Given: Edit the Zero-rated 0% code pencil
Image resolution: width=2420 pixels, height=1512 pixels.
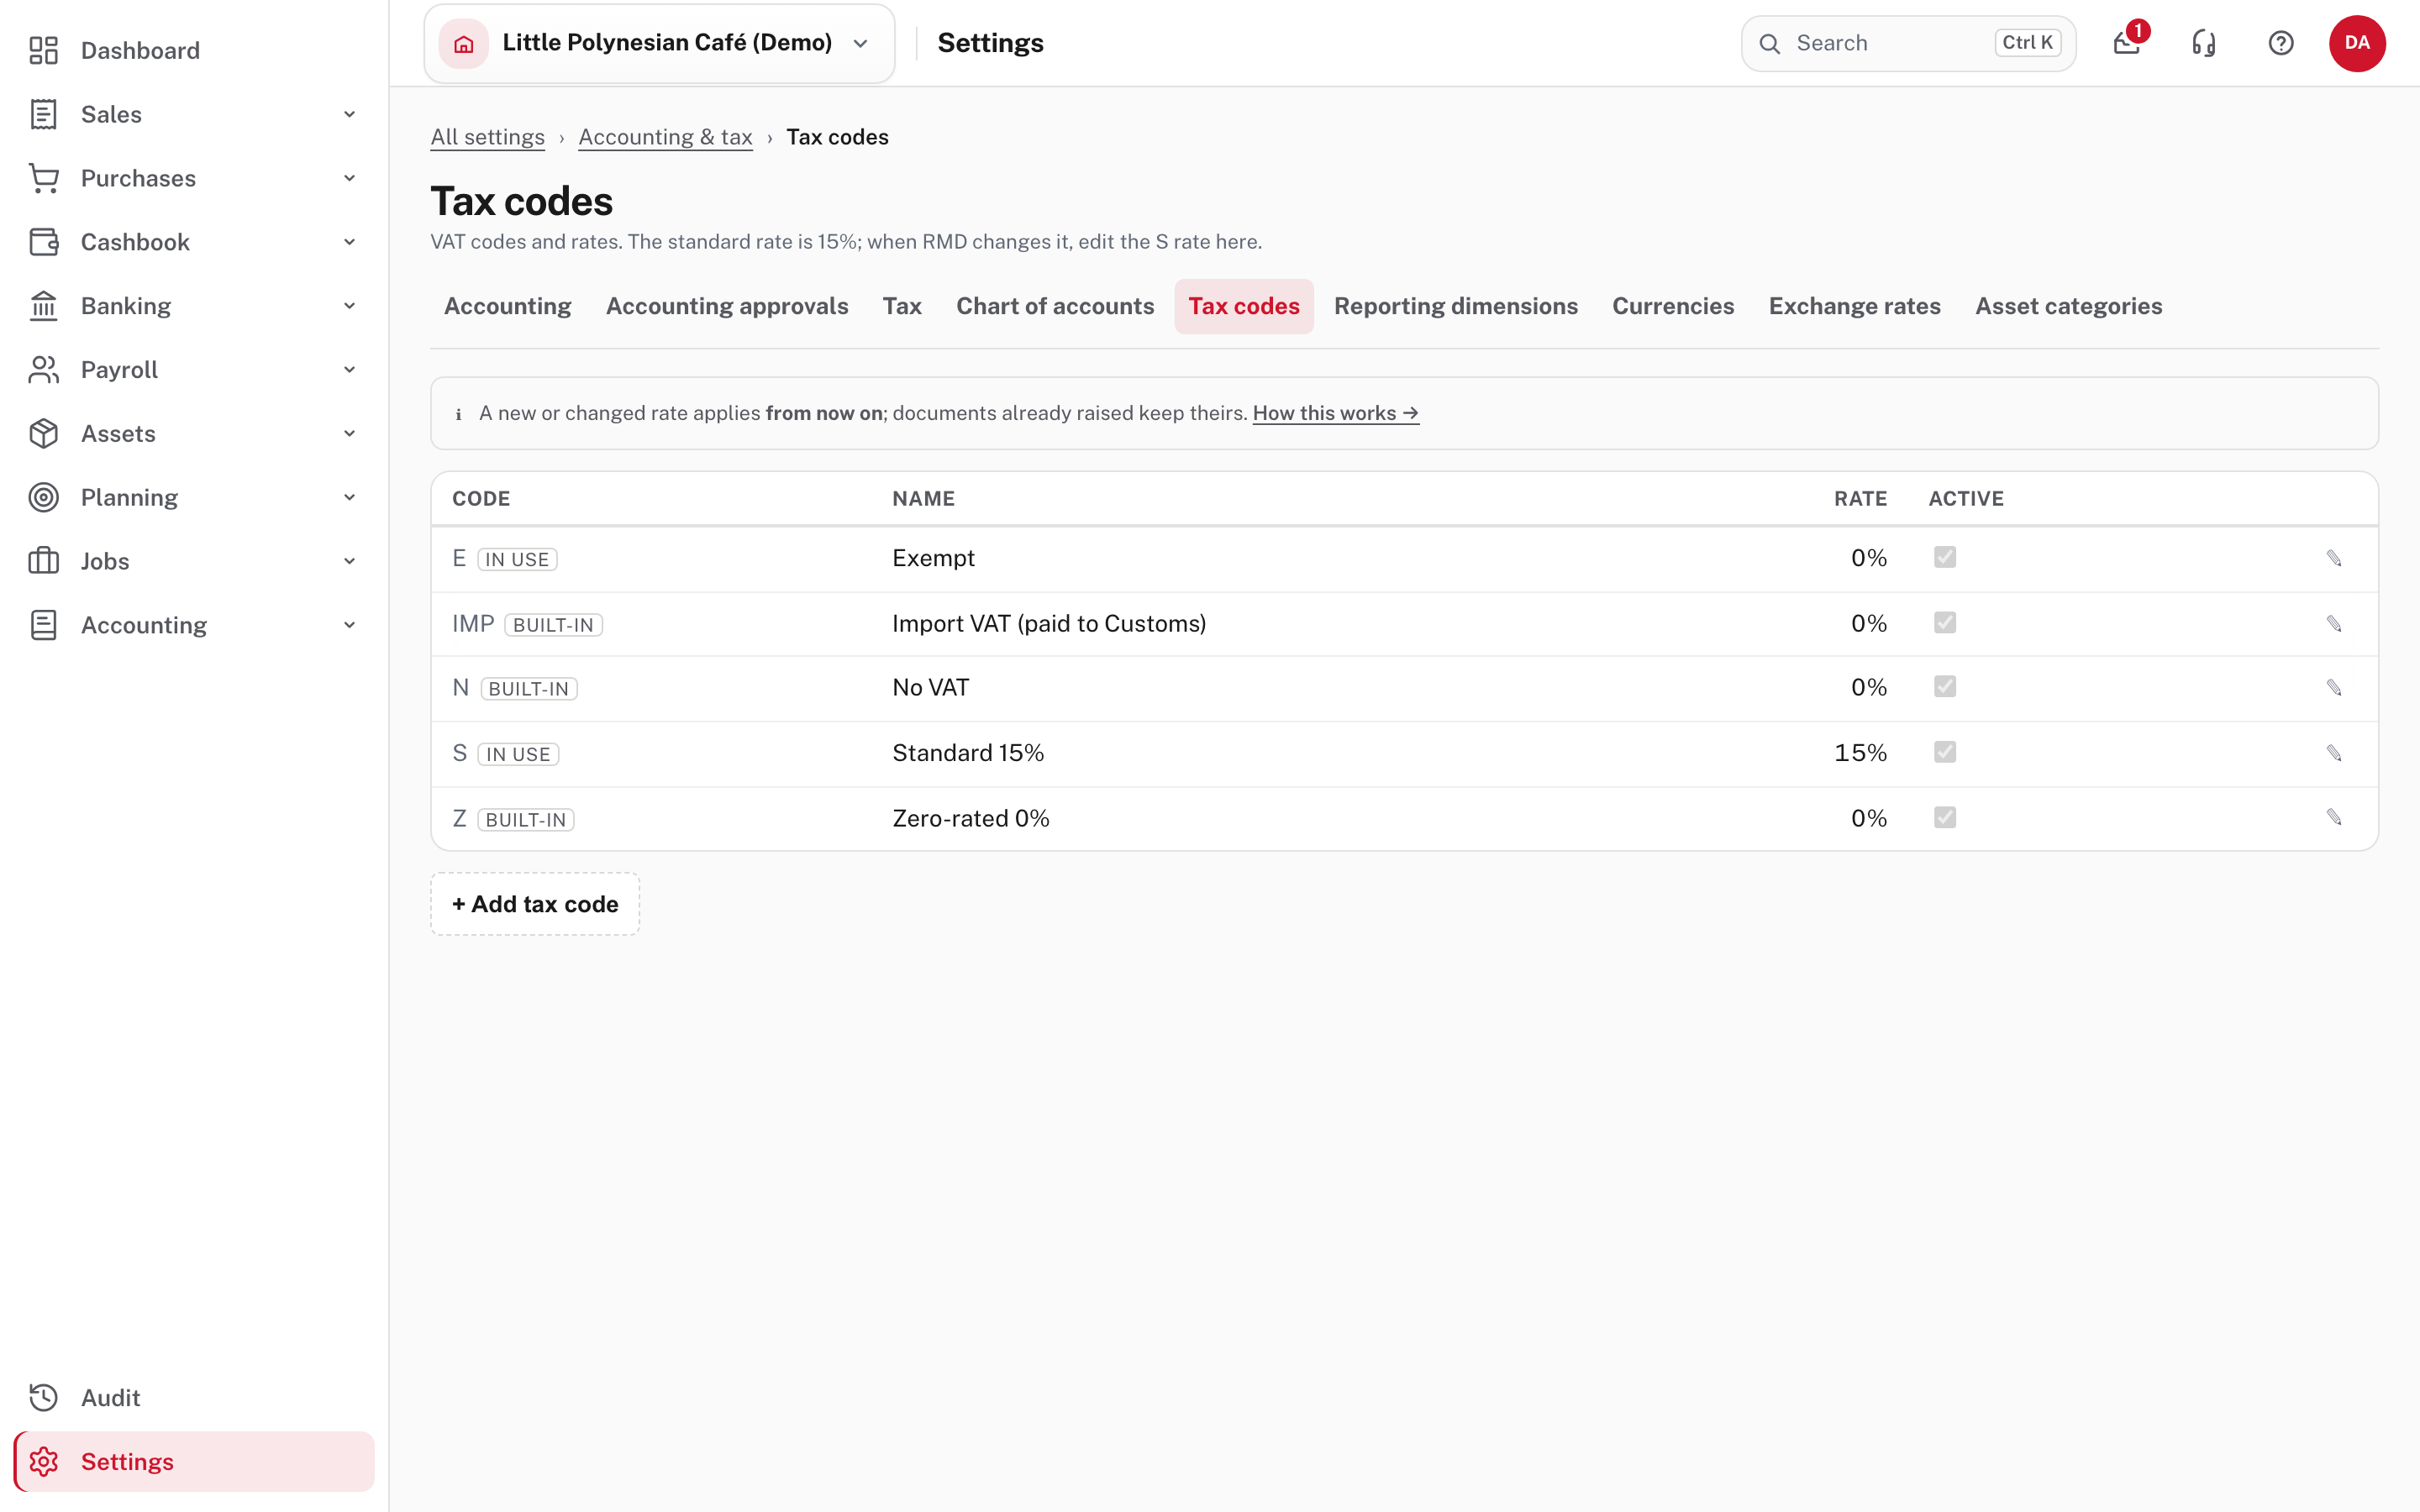Looking at the screenshot, I should pyautogui.click(x=2334, y=818).
